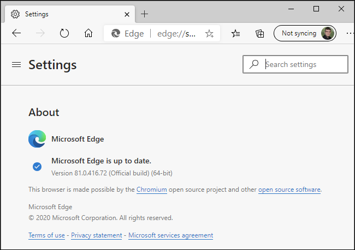The image size is (355, 250).
Task: Open the Favorites list
Action: [x=235, y=34]
